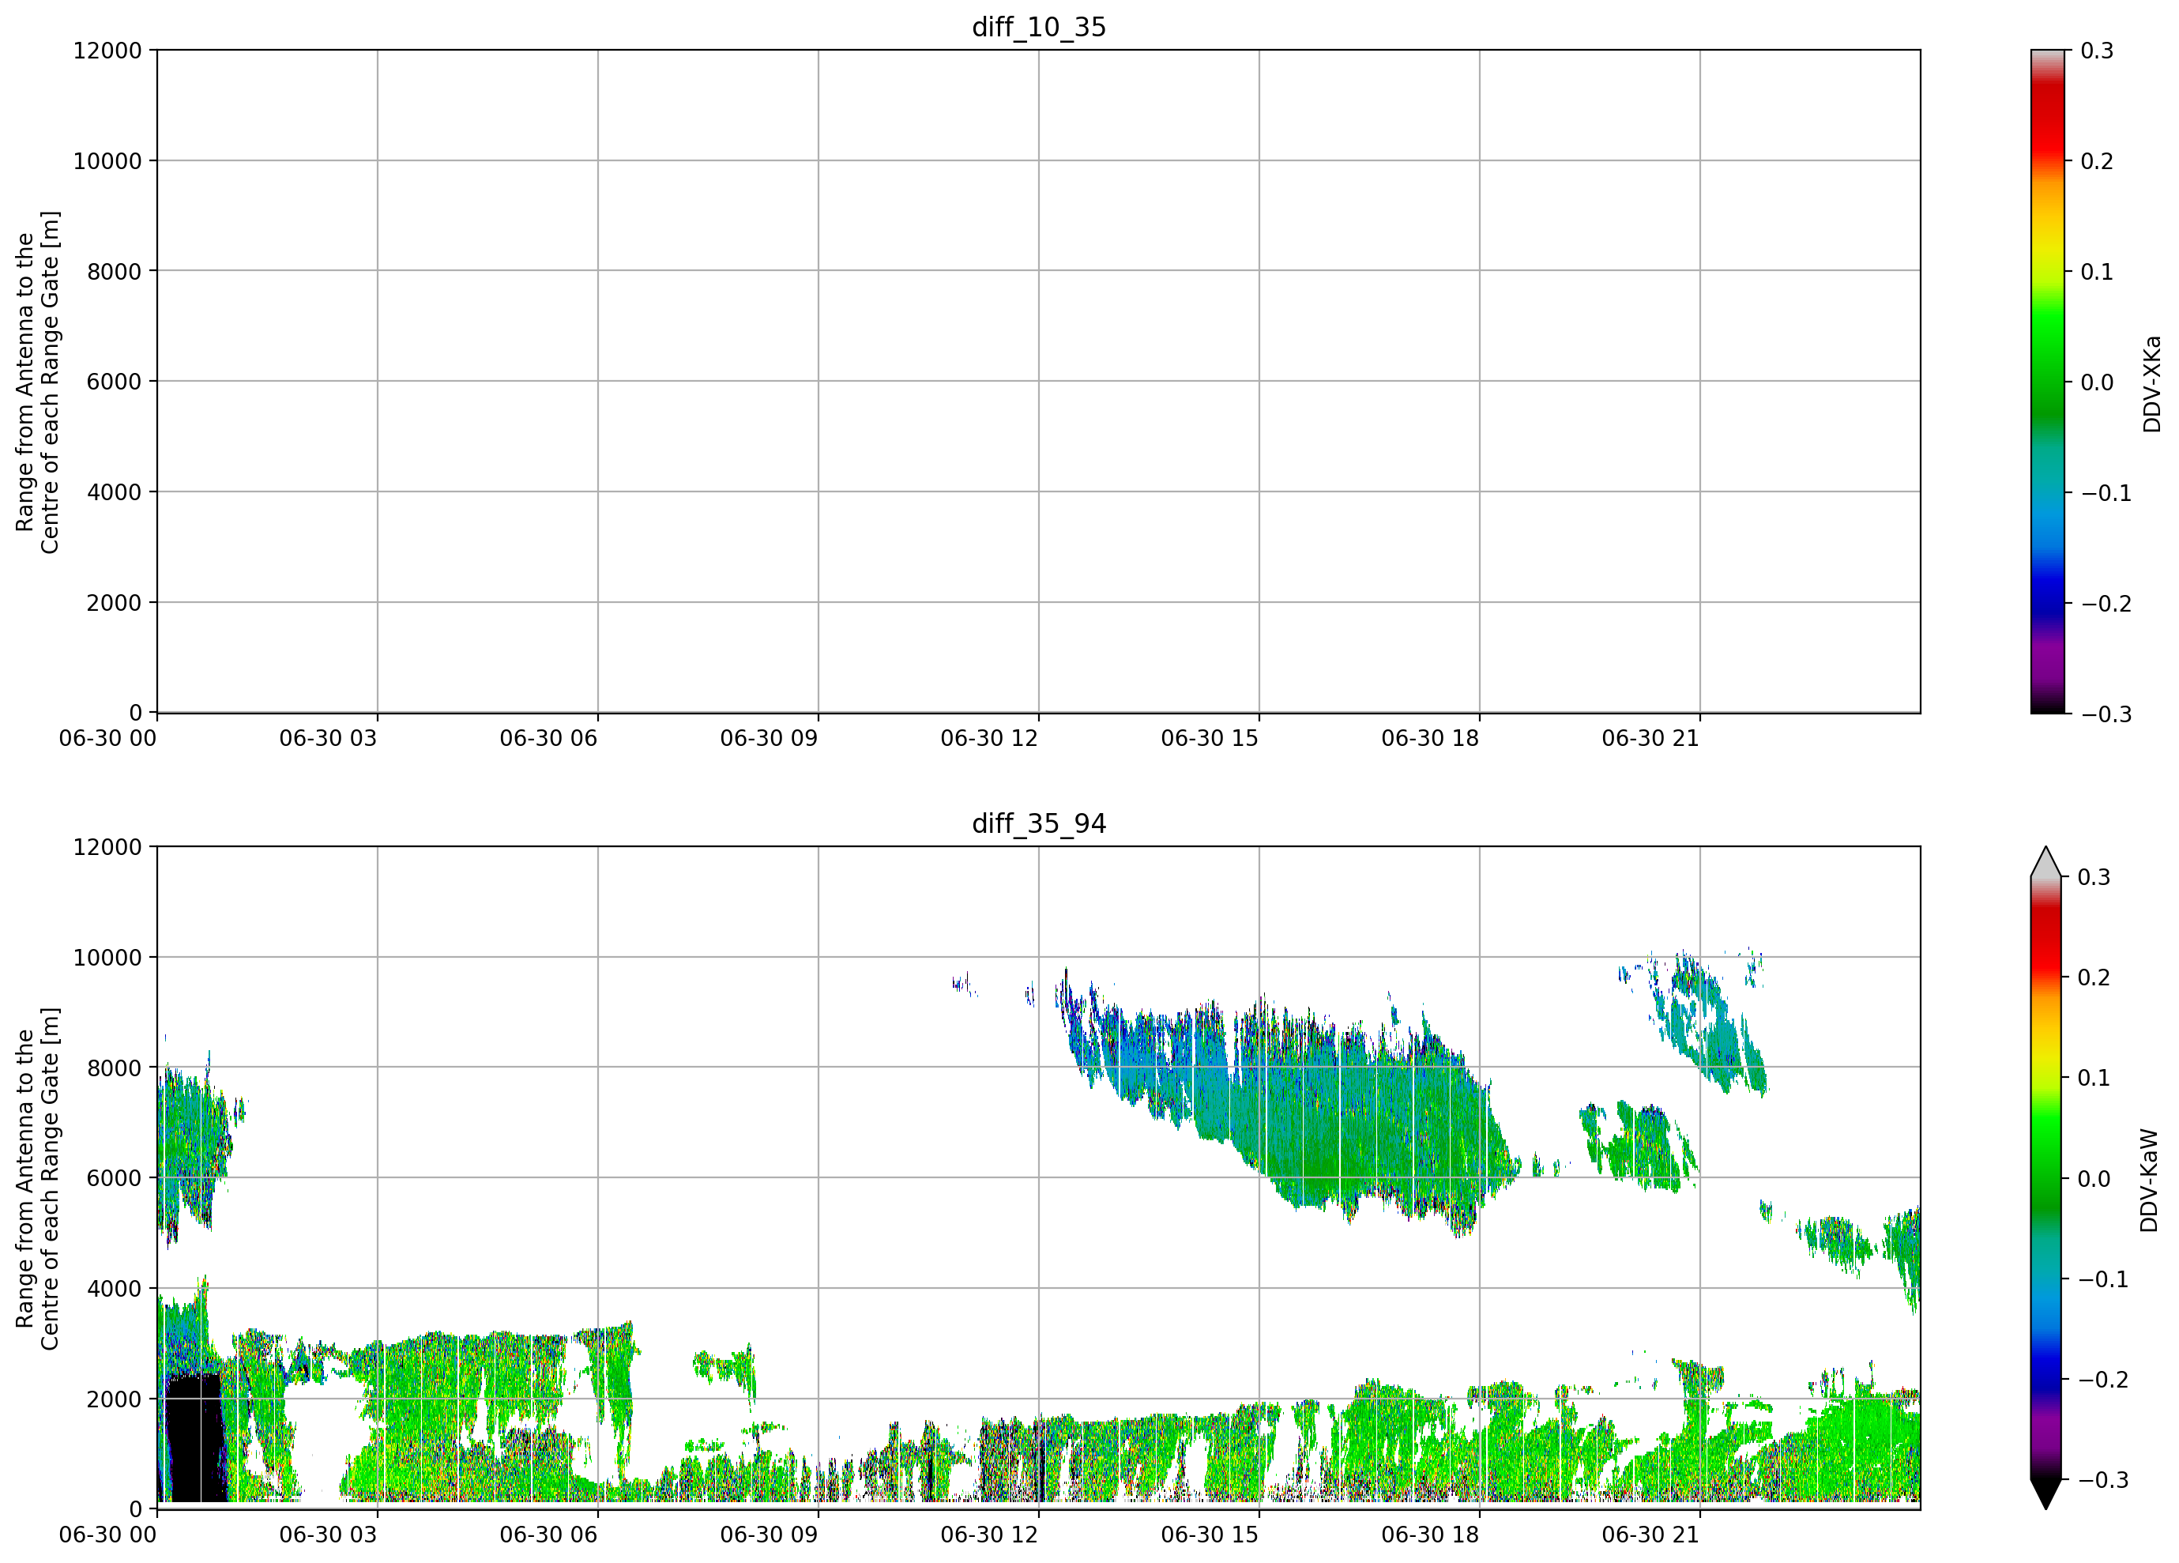Viewport: 2179px width, 1563px height.
Task: Click the 12000 y-tick of the diff_10_35 plot
Action: click(x=107, y=50)
